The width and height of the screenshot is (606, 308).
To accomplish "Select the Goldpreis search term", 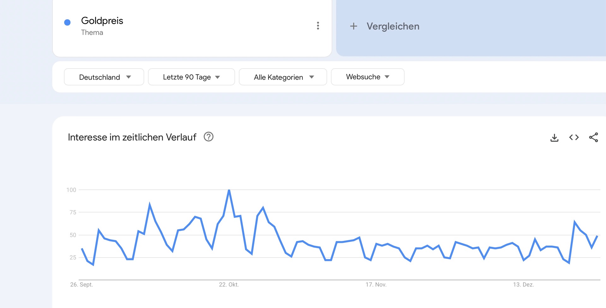I will 102,21.
